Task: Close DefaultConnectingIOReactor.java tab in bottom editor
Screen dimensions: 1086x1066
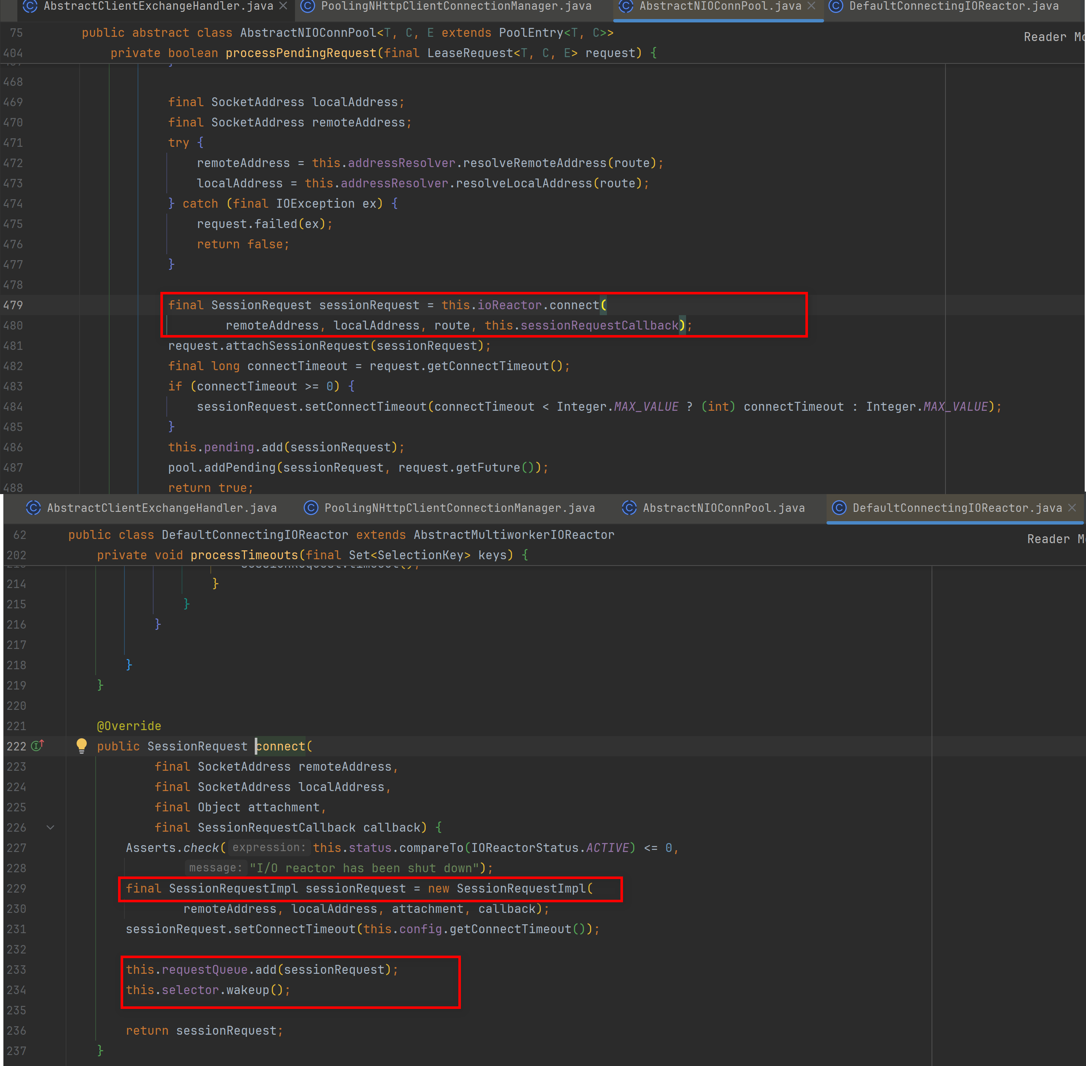Action: click(1072, 507)
